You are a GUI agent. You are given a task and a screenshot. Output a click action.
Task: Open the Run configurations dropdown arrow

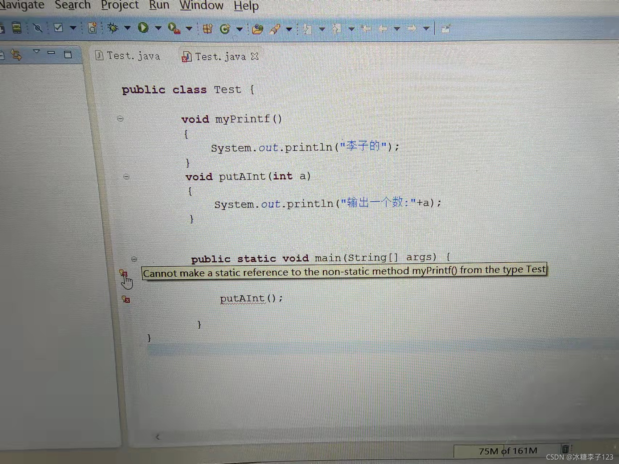(x=158, y=28)
